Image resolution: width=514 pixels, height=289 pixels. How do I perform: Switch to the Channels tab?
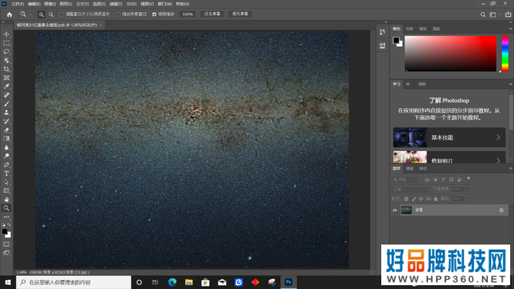(410, 169)
